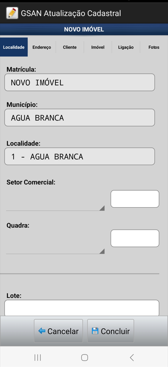168x367 pixels.
Task: Click the Lote input field
Action: [82, 308]
